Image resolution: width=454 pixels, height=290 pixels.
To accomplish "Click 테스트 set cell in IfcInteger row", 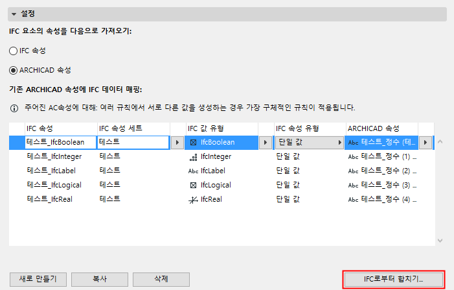I will click(109, 156).
